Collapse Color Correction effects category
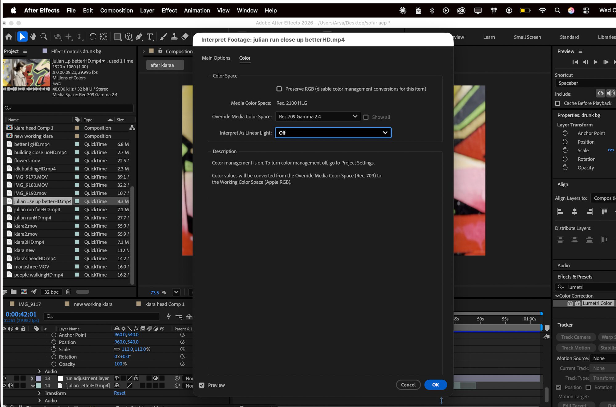The height and width of the screenshot is (407, 616). [557, 296]
